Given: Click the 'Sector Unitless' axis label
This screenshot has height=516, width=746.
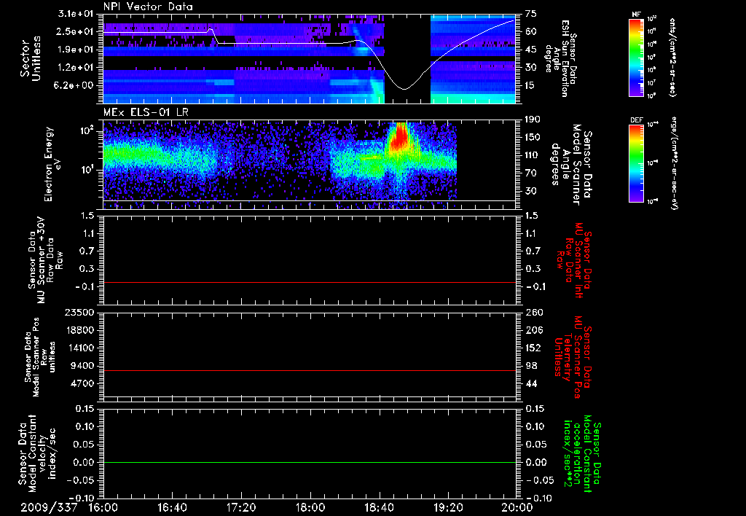Looking at the screenshot, I should [31, 58].
